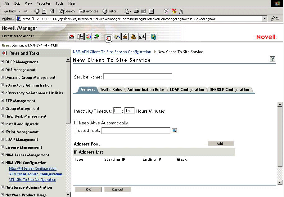This screenshot has height=197, width=284.
Task: Click the browser Forward arrow
Action: (x=25, y=11)
